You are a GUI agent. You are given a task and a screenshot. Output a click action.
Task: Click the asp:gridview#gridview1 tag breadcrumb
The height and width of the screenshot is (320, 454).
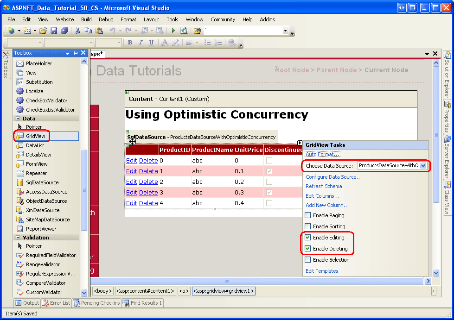[224, 291]
